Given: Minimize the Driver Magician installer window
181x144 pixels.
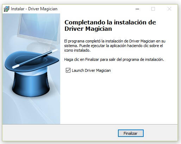Looking at the screenshot, I should pyautogui.click(x=137, y=9).
